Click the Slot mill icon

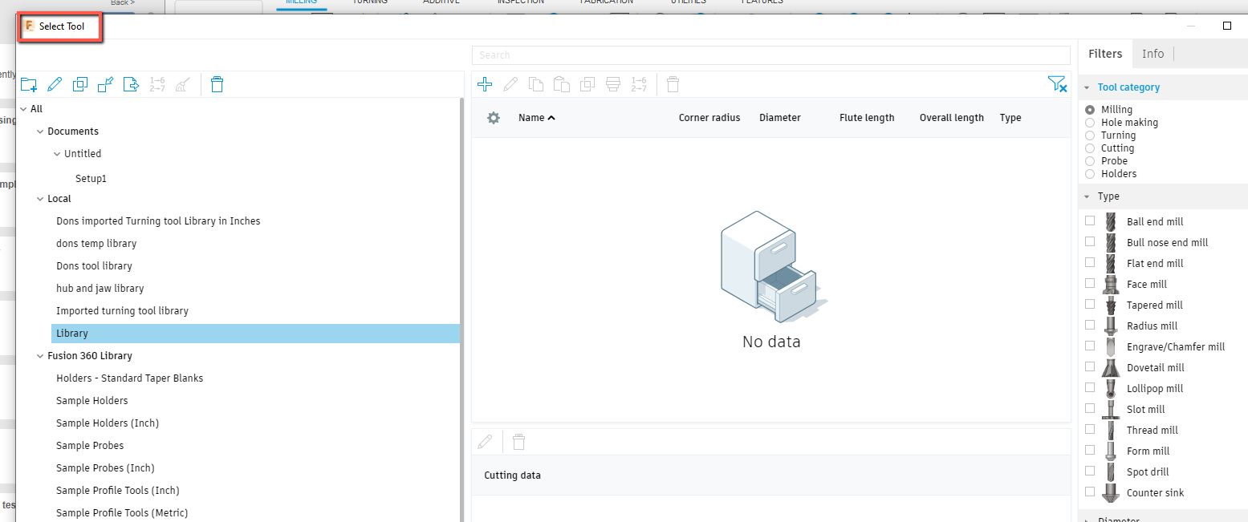[1111, 409]
